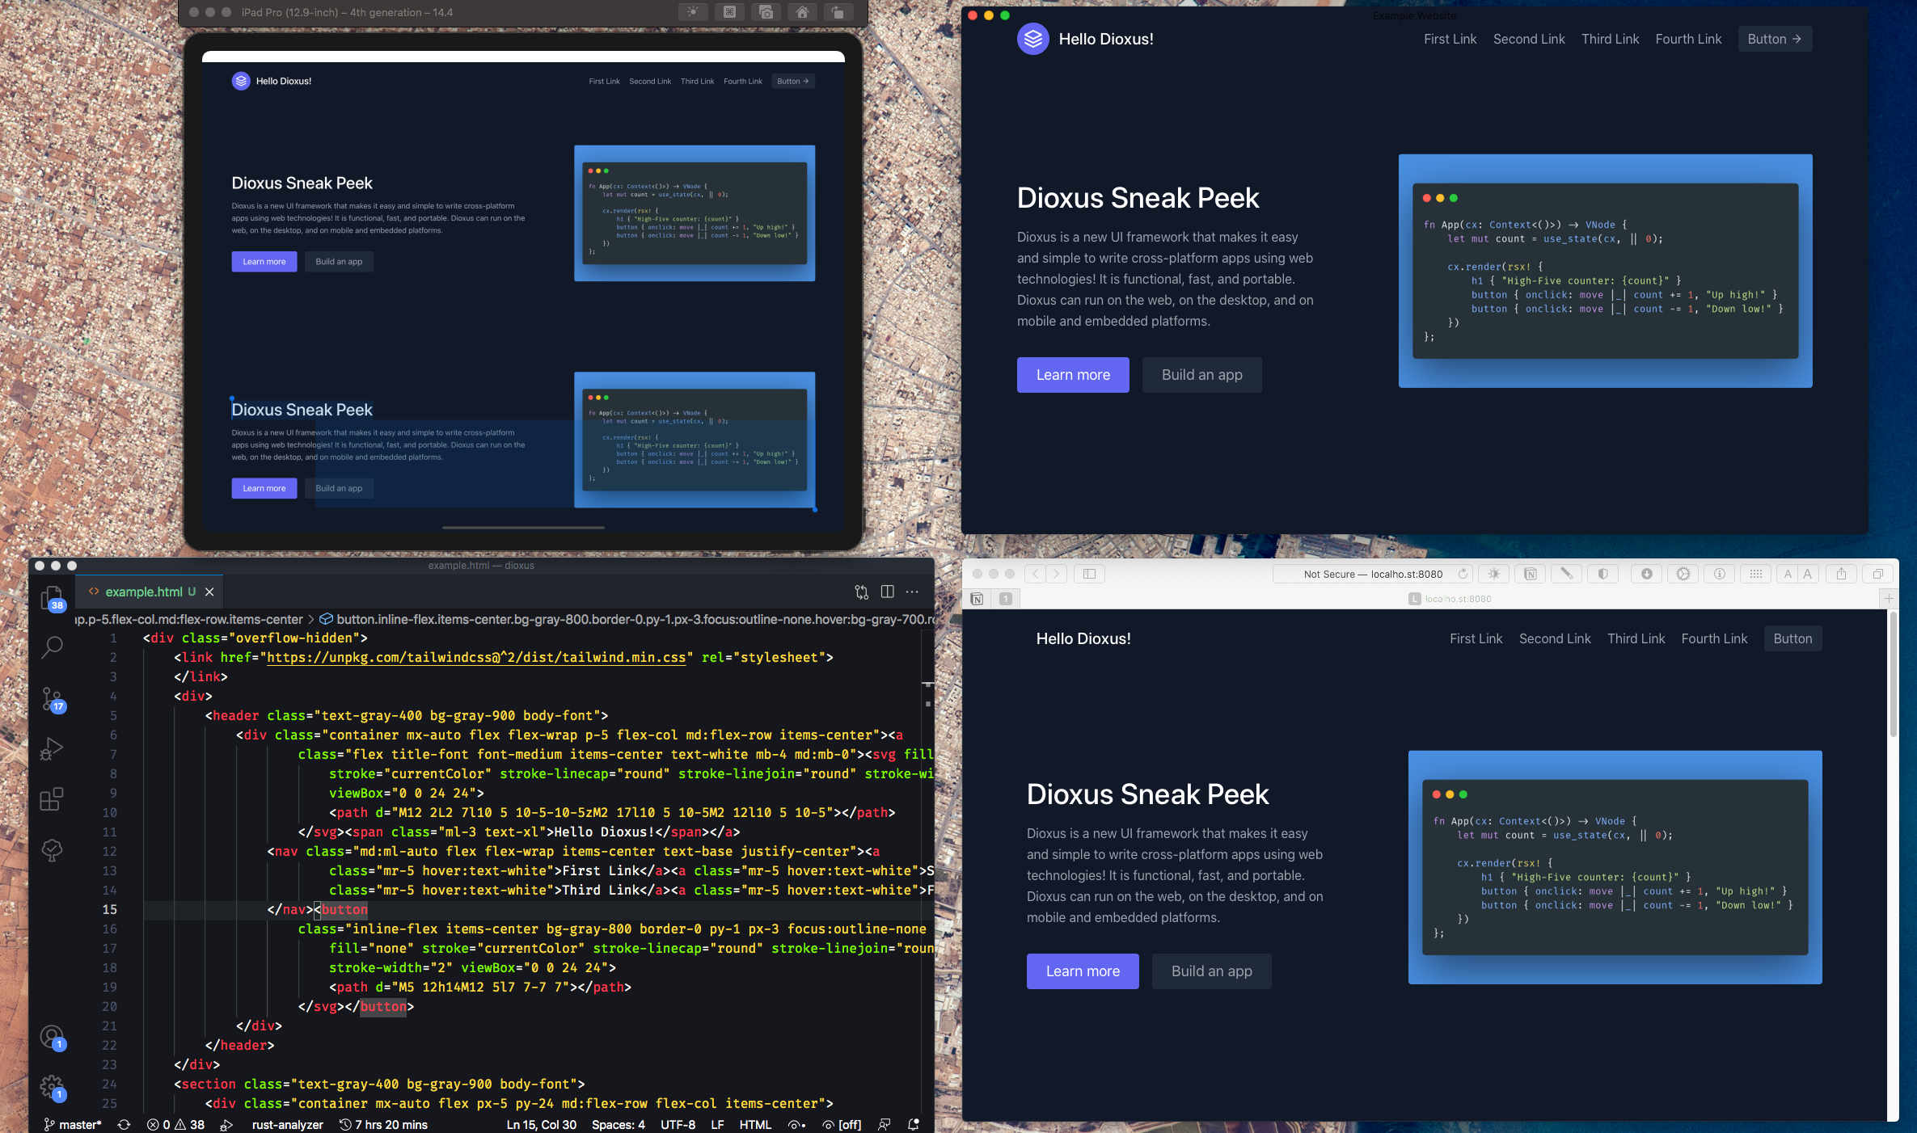Switch to the pinned Notion tab in Safari
1917x1133 pixels.
pyautogui.click(x=976, y=599)
